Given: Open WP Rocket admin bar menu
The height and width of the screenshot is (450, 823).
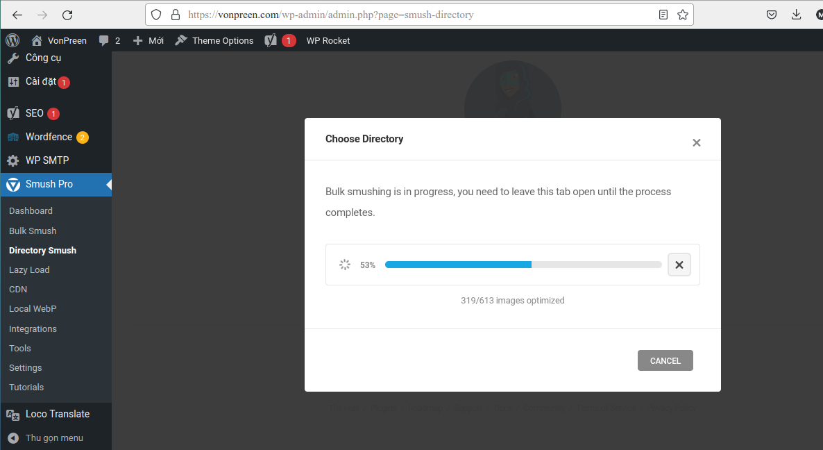Looking at the screenshot, I should coord(328,40).
